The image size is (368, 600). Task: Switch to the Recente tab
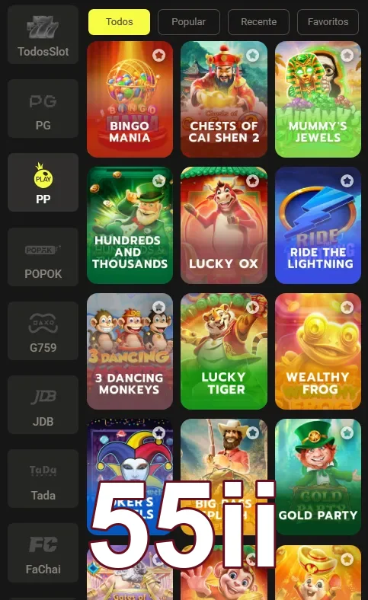pyautogui.click(x=258, y=22)
